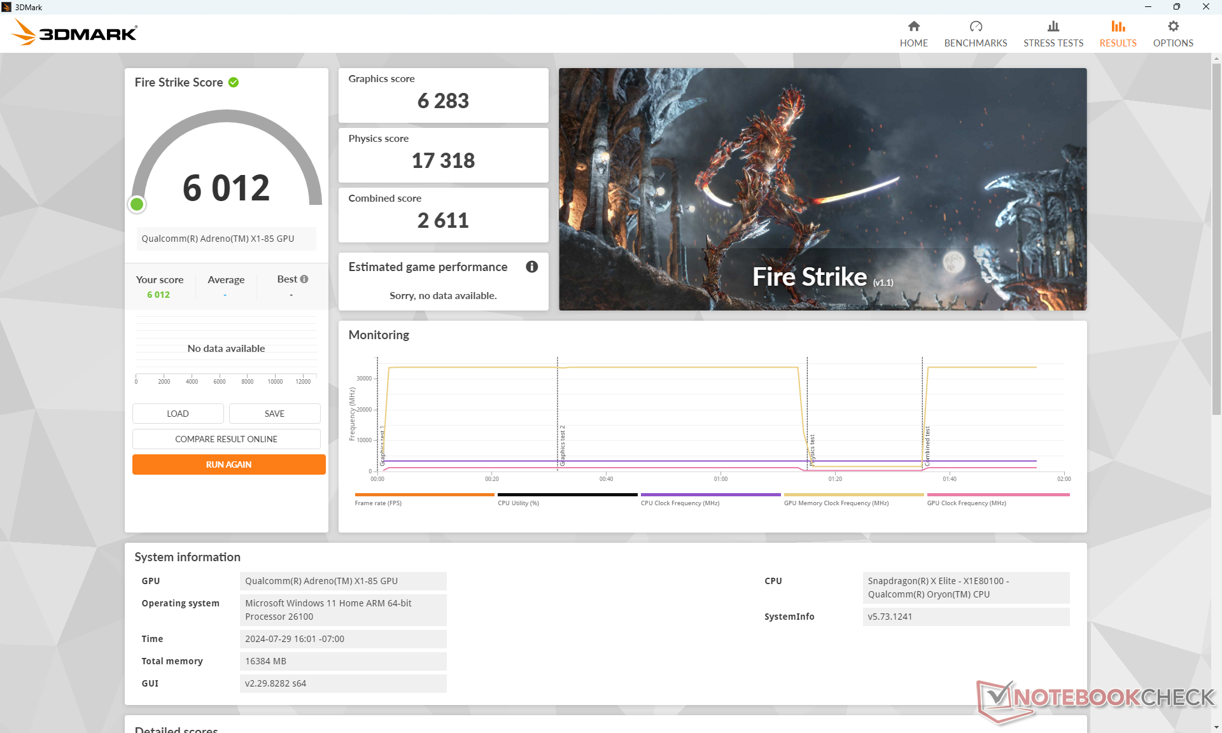Image resolution: width=1222 pixels, height=733 pixels.
Task: Click info icon beside Estimated game performance
Action: point(531,267)
